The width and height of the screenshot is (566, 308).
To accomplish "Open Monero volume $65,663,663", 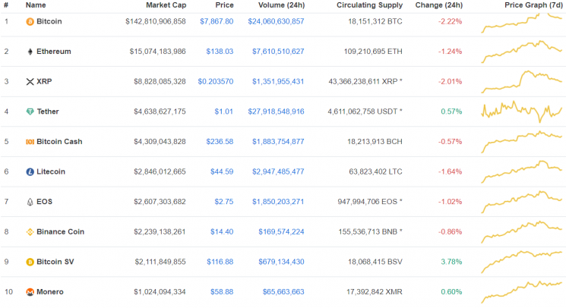I will (x=283, y=292).
